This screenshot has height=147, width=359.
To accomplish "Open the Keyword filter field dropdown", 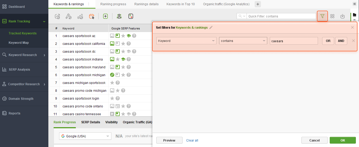I will pos(186,41).
